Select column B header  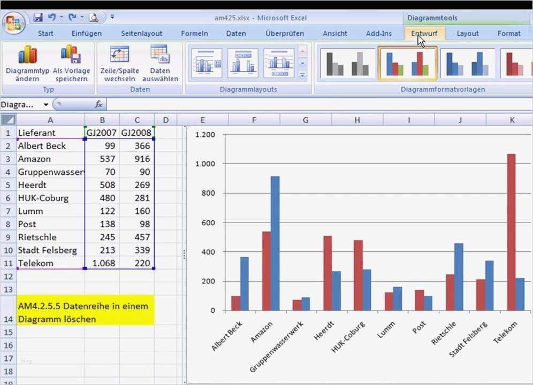tap(102, 120)
